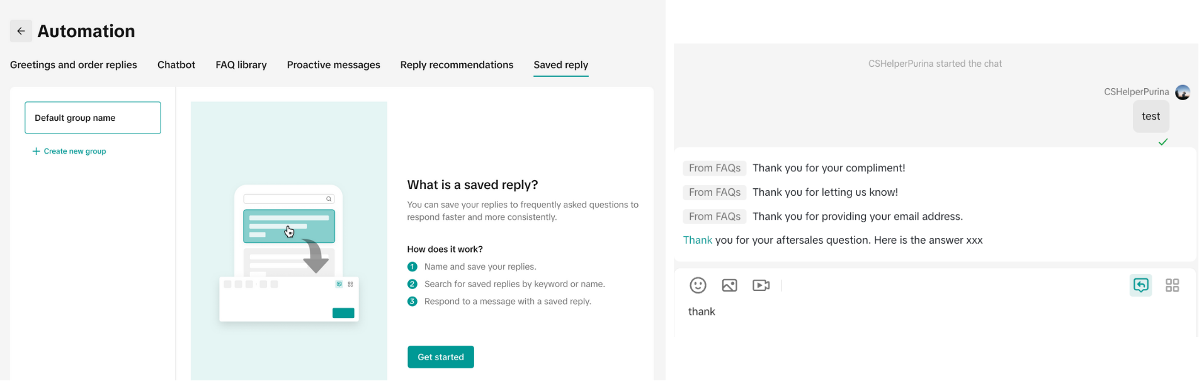Select the Saved reply tab
1199x381 pixels.
click(560, 65)
